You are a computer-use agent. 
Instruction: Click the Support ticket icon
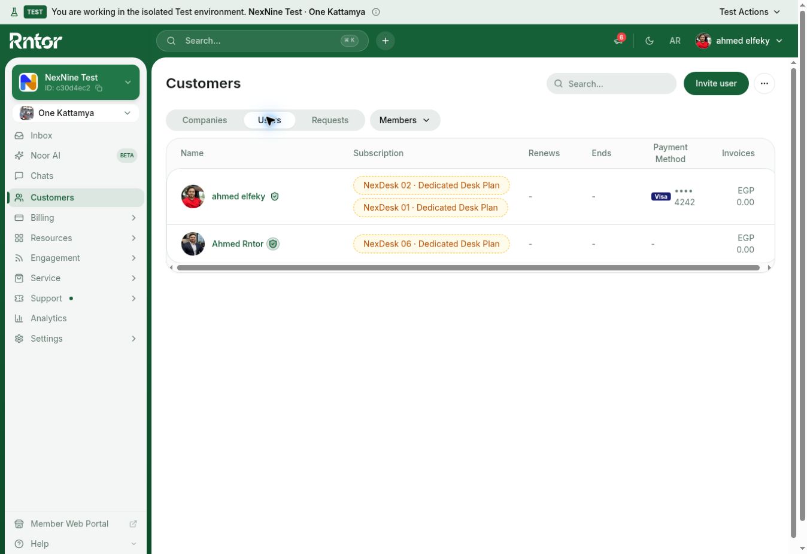click(x=19, y=299)
